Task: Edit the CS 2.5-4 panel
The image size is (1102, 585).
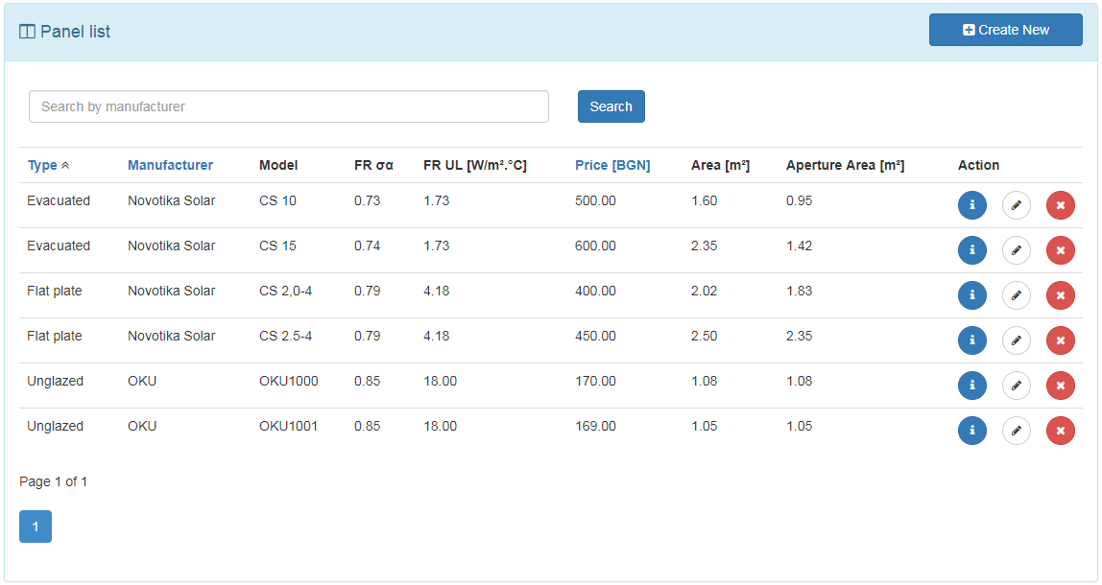Action: (x=1017, y=339)
